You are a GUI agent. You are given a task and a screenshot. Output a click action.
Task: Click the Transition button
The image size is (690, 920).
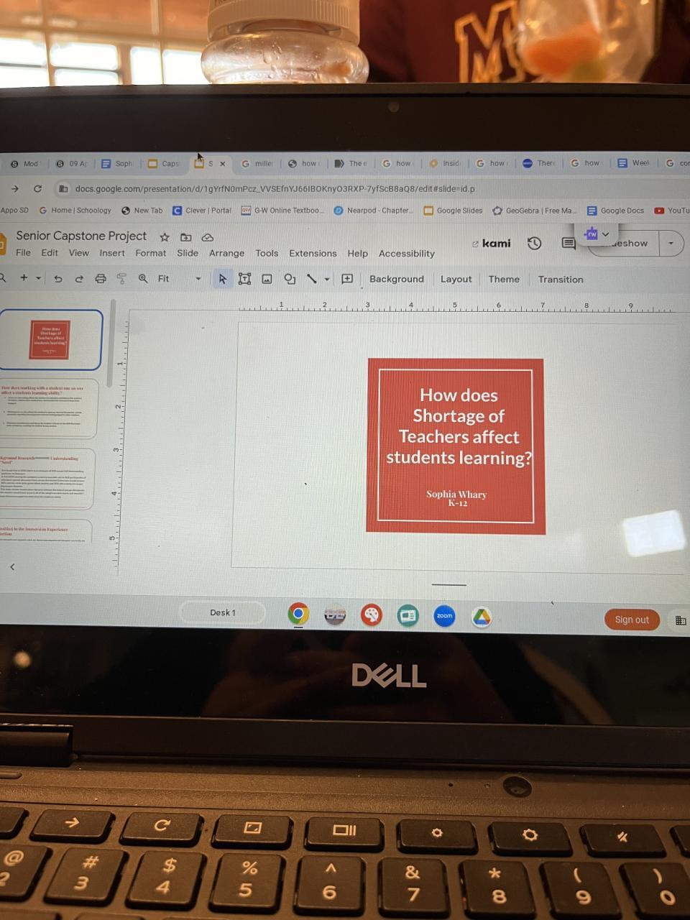coord(561,280)
